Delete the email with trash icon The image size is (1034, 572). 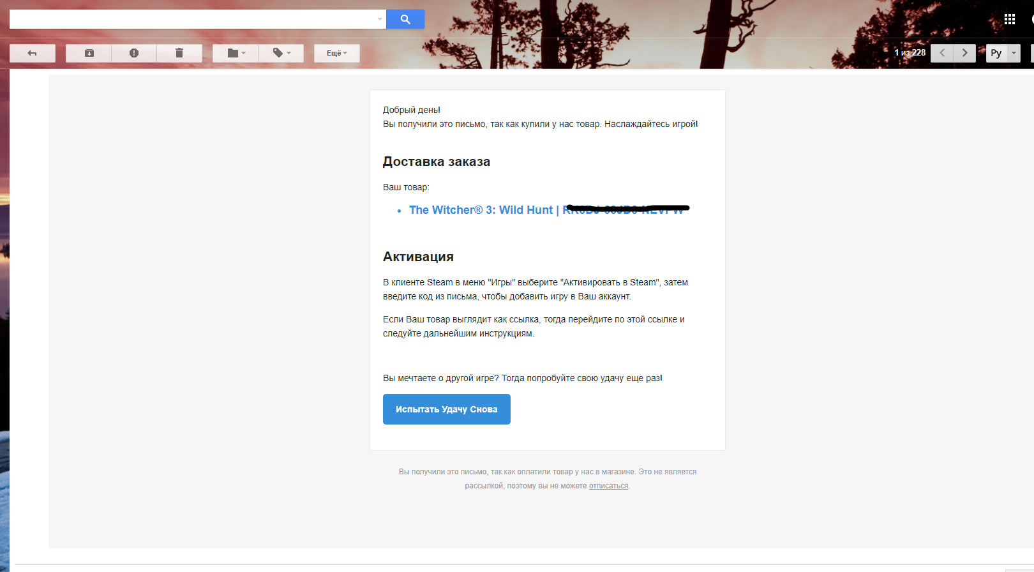pyautogui.click(x=179, y=53)
